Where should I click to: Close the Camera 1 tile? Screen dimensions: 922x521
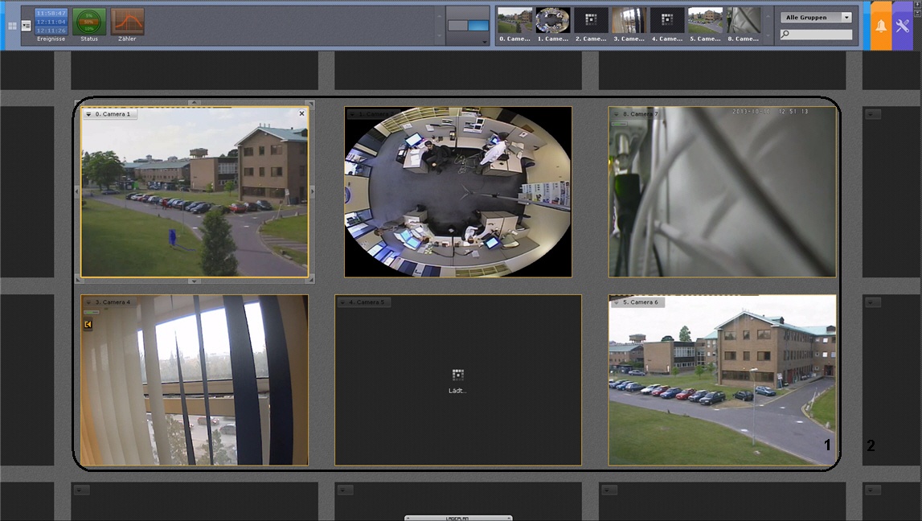click(302, 114)
